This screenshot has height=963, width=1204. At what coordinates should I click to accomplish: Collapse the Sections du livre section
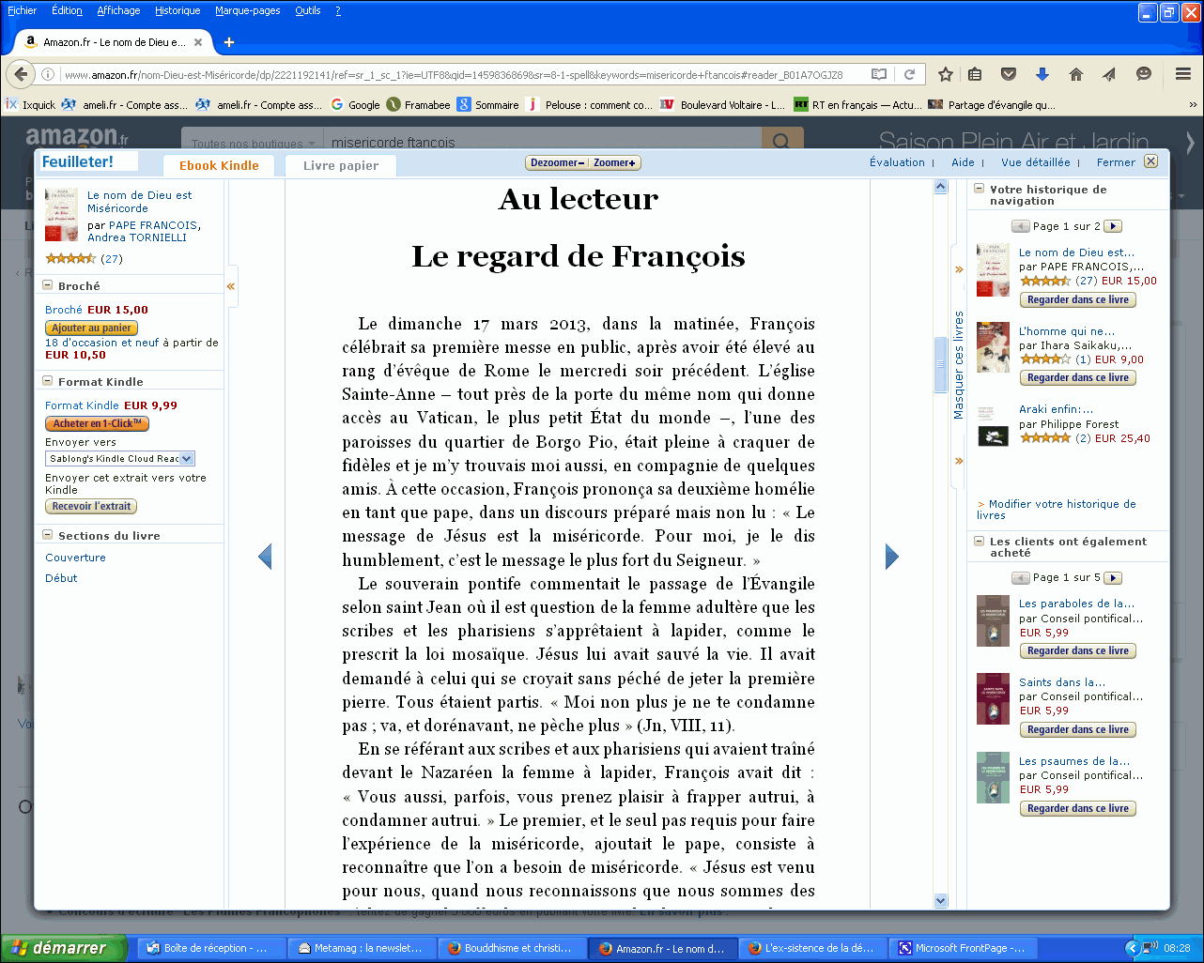coord(47,535)
